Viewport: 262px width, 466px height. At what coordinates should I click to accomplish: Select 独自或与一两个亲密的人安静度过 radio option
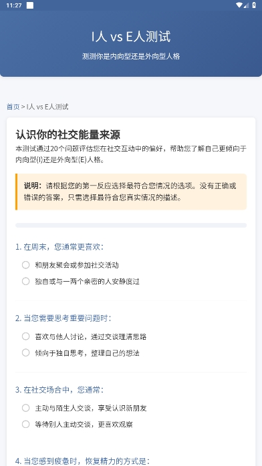click(26, 281)
